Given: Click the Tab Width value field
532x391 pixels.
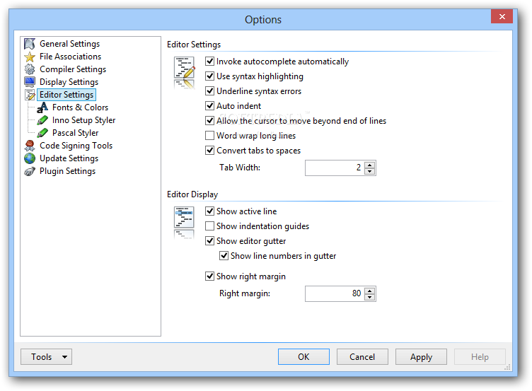Looking at the screenshot, I should (x=335, y=168).
